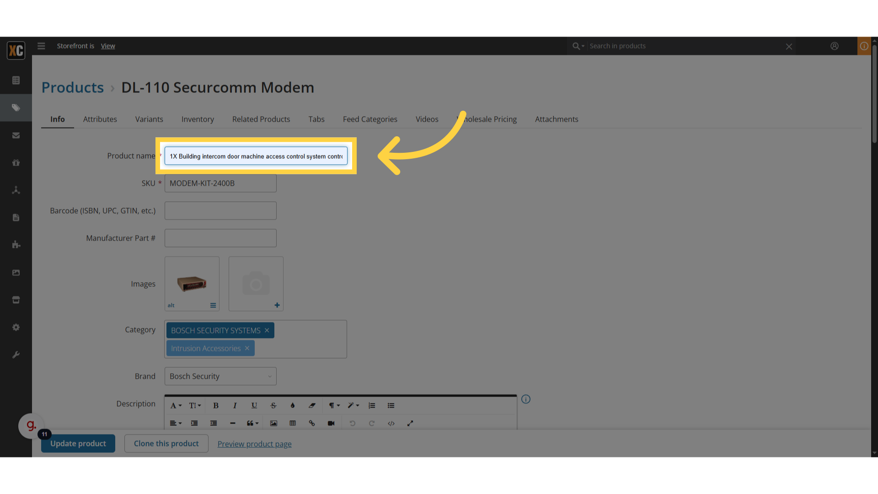This screenshot has height=494, width=878.
Task: Open Brand dropdown showing Bosch Security
Action: 220,376
